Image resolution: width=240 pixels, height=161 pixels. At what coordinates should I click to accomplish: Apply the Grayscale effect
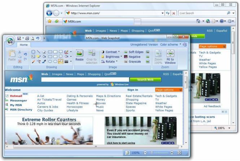[x=132, y=61]
